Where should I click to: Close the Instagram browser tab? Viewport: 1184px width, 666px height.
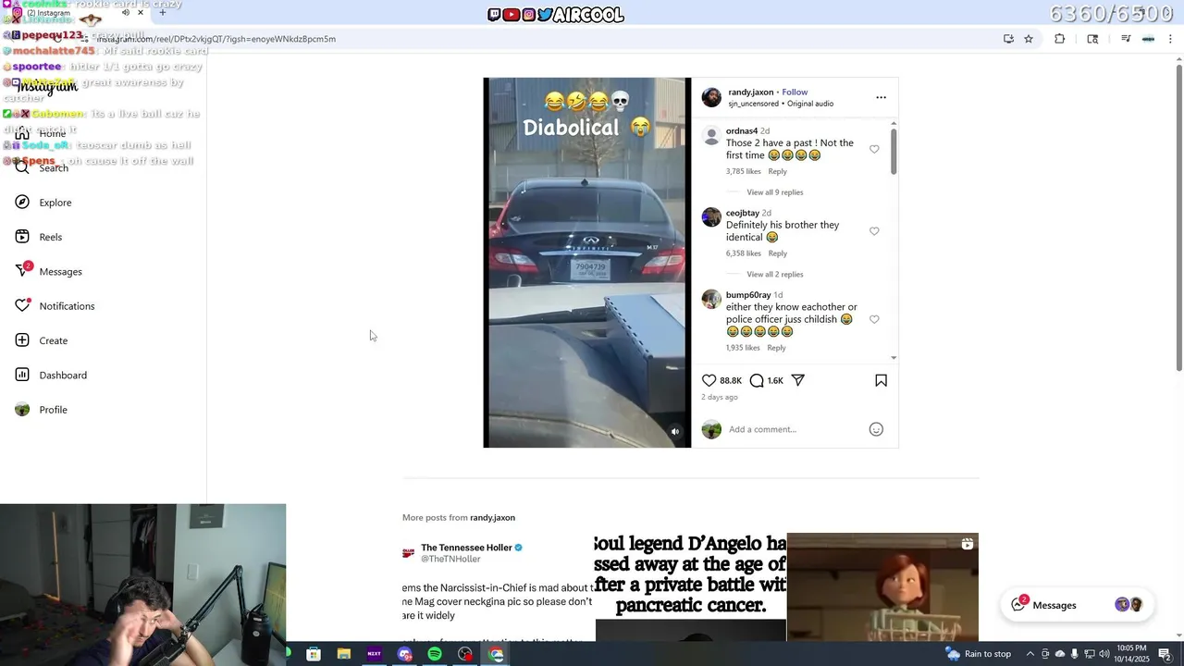point(141,13)
